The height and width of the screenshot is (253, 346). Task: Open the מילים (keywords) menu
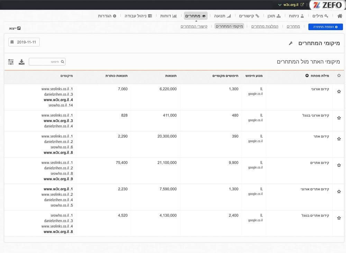click(320, 16)
